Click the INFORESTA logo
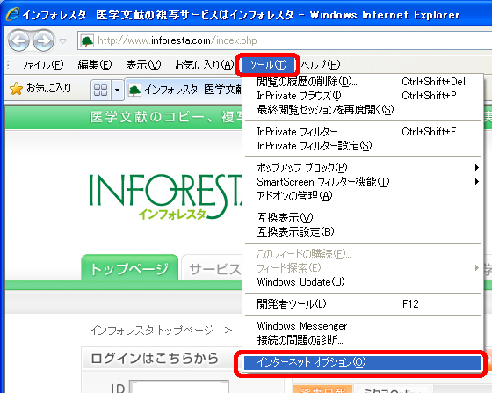This screenshot has height=393, width=492. click(x=166, y=196)
